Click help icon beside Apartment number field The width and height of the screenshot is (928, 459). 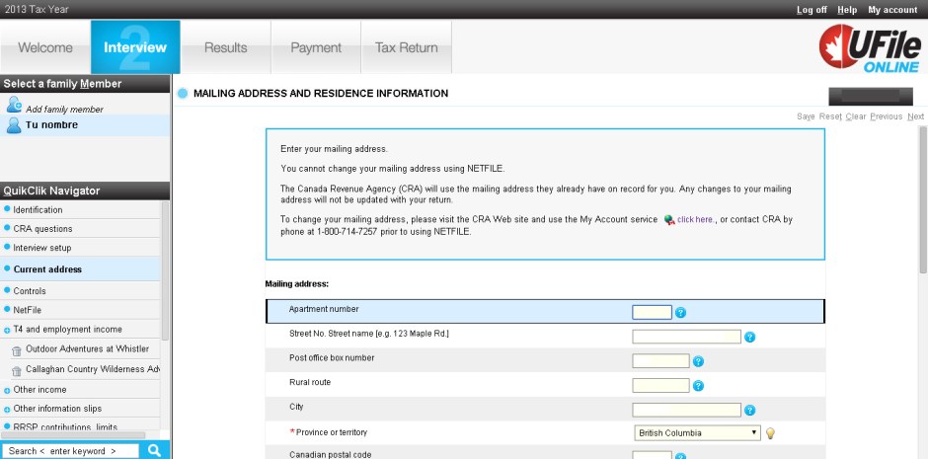click(x=680, y=313)
